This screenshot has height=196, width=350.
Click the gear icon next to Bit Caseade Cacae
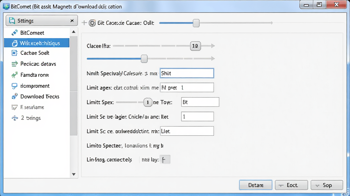92,23
